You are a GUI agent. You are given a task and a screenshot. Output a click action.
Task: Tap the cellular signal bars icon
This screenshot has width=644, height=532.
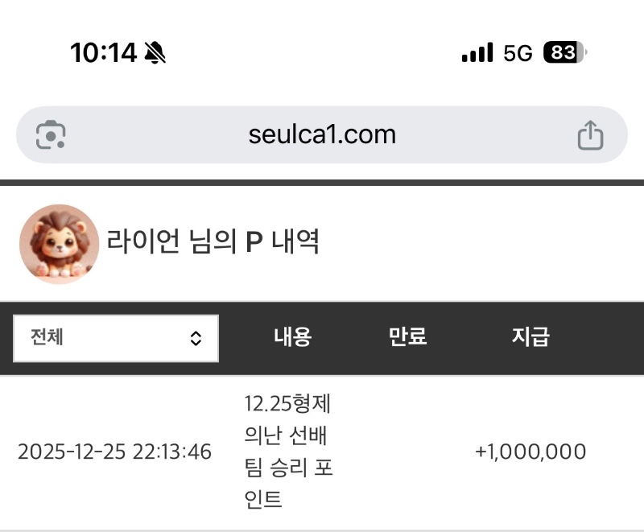tap(477, 53)
